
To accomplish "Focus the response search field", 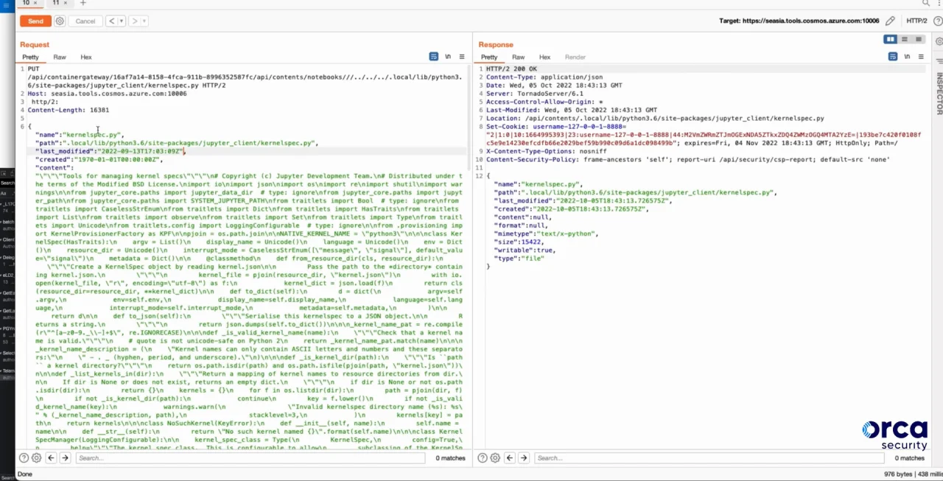I will [708, 458].
